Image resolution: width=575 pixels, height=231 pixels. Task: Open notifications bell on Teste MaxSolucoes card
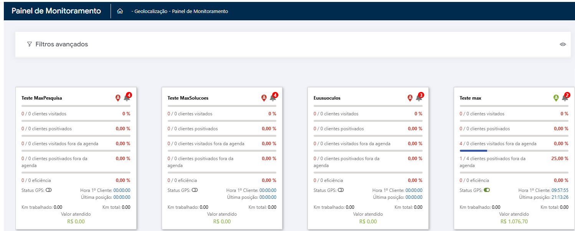coord(273,98)
